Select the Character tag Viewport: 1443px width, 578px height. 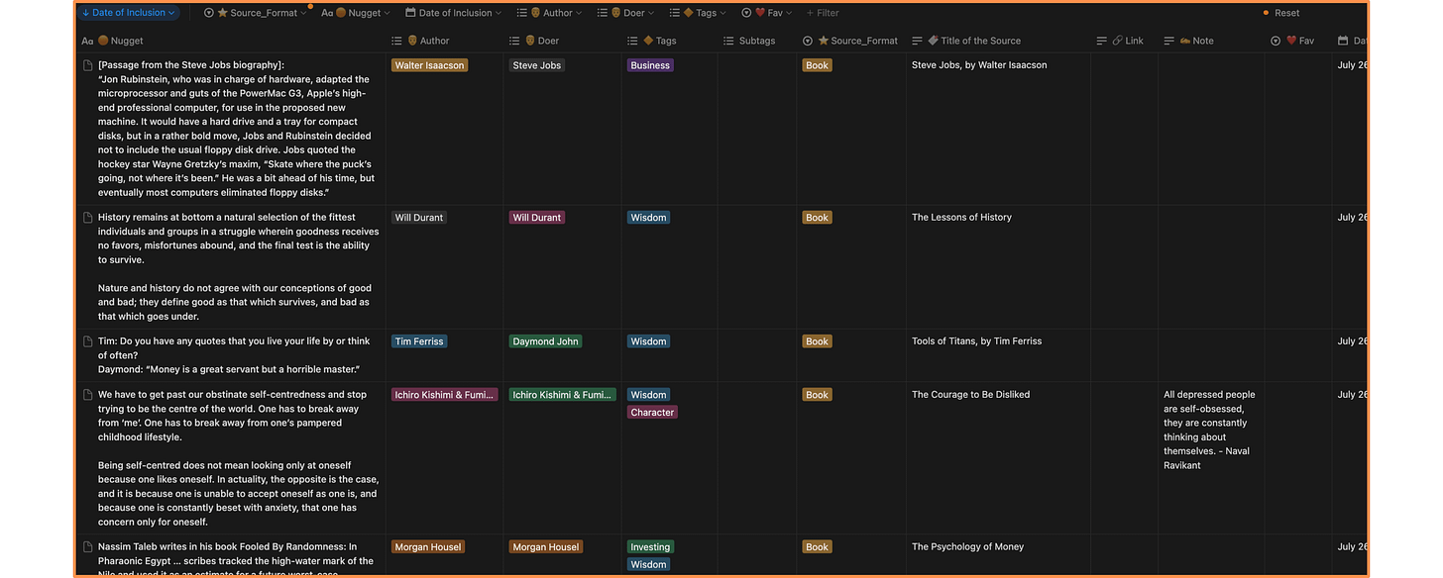pos(652,413)
